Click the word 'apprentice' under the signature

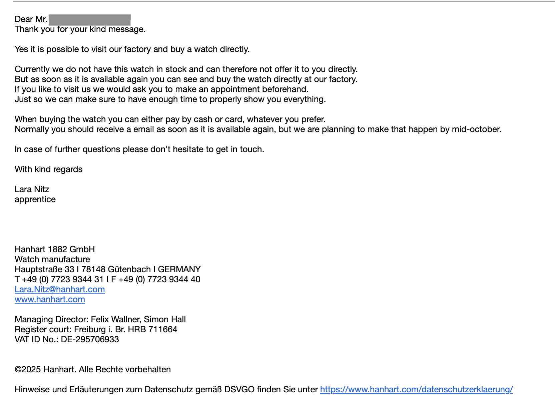(x=35, y=199)
